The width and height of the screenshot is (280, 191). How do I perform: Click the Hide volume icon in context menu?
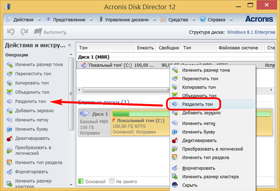click(175, 185)
